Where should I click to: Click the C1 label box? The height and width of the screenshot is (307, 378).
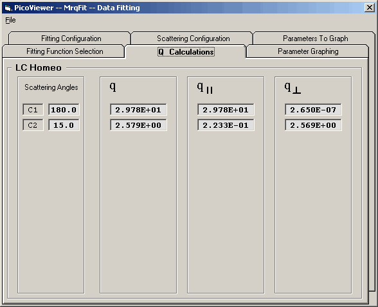click(33, 110)
